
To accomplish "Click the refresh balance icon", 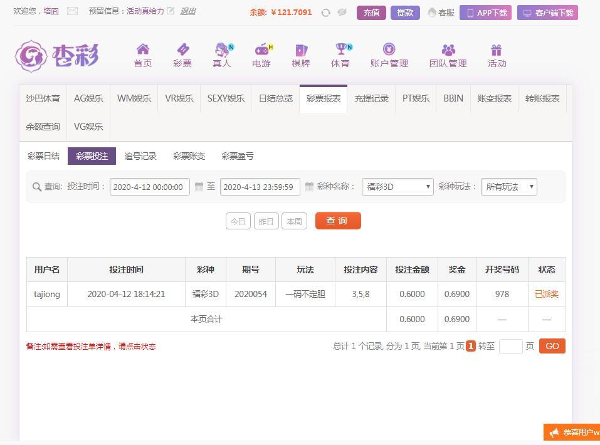I will 325,13.
